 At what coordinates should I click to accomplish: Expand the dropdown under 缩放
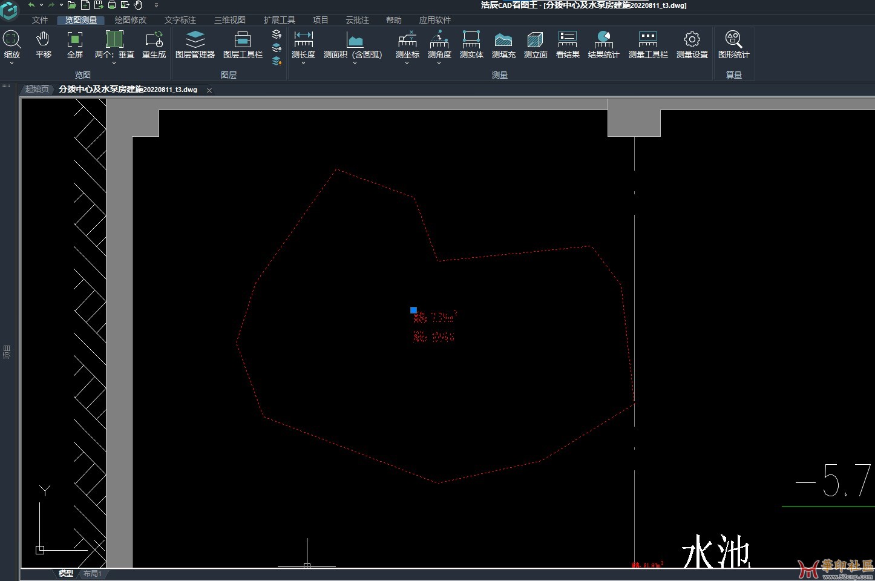(11, 63)
